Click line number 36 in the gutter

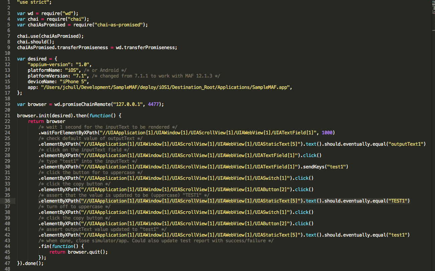(7, 200)
